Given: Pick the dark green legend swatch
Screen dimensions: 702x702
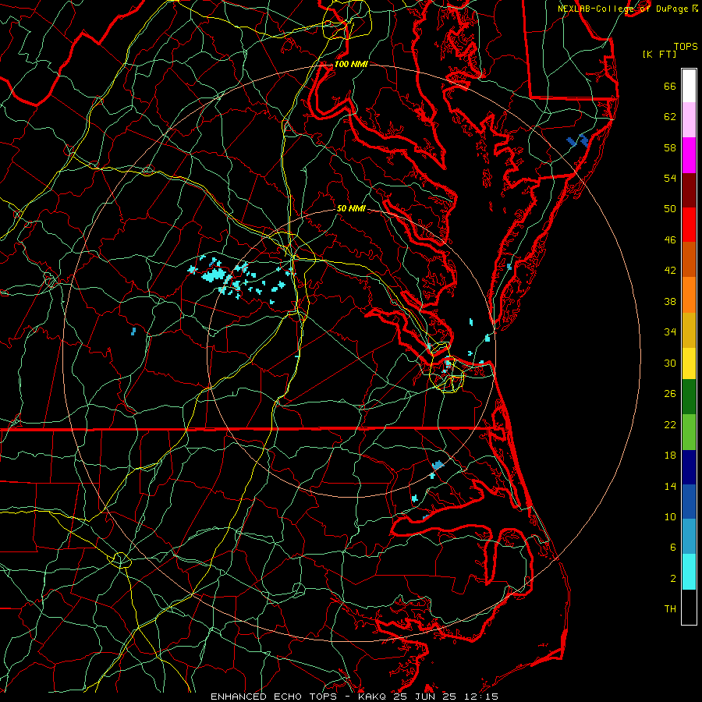Looking at the screenshot, I should (x=689, y=397).
